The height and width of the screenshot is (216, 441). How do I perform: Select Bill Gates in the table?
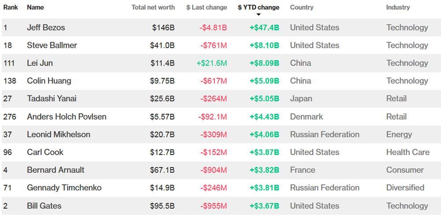(44, 206)
